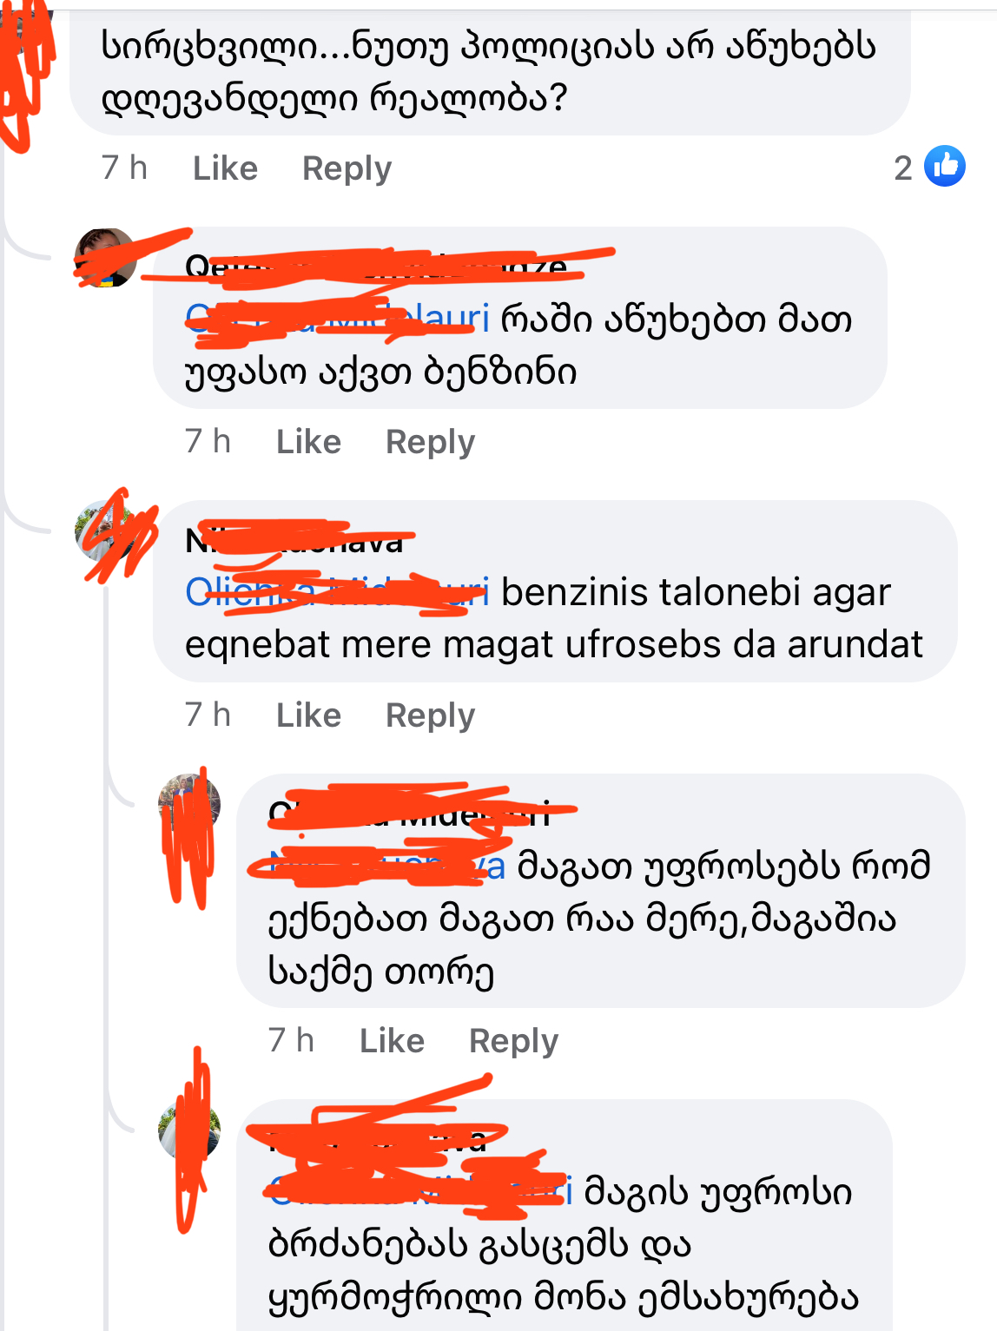Reply to the 'benzinis talonebi' comment
The width and height of the screenshot is (997, 1331).
coord(430,715)
